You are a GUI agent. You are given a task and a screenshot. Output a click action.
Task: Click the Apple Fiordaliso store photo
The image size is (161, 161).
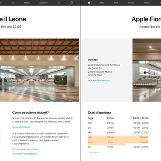click(147, 70)
